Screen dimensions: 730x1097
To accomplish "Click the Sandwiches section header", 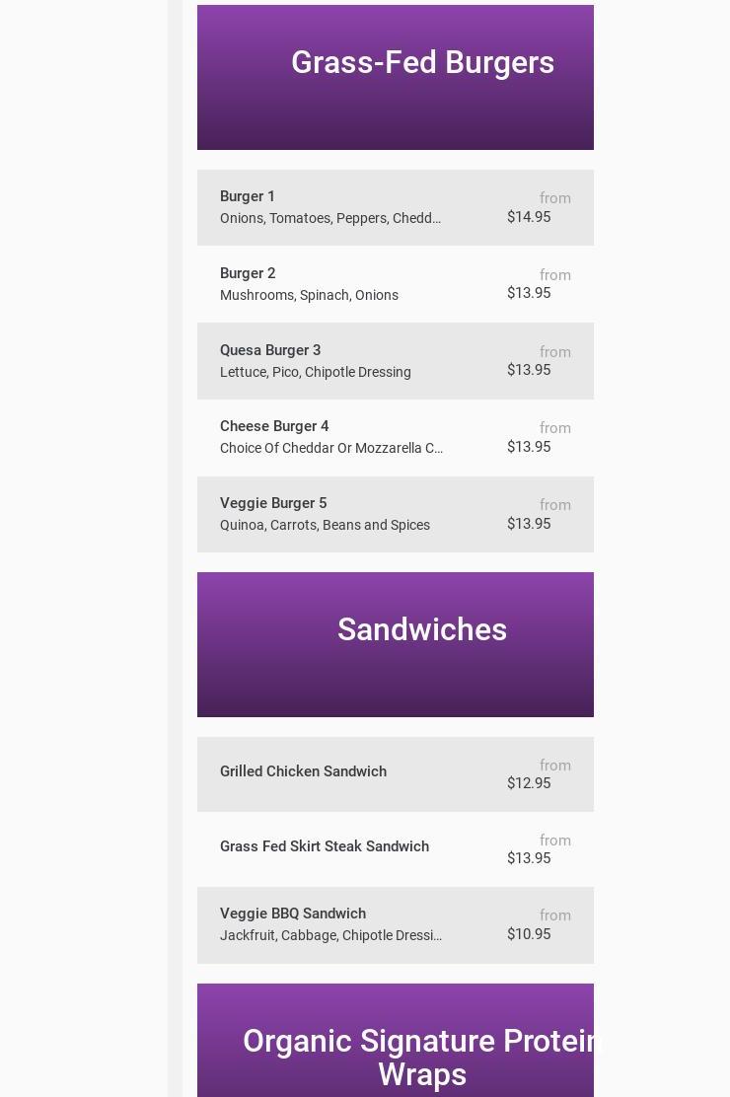I will [422, 630].
